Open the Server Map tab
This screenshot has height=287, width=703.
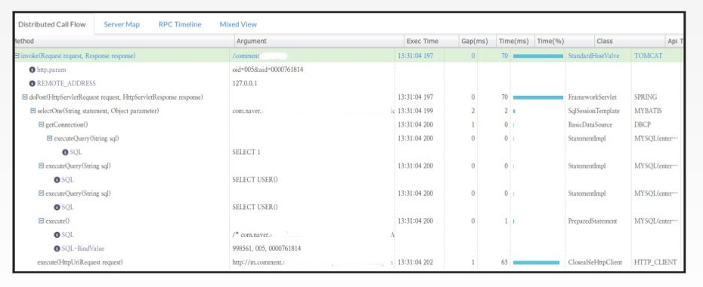(122, 24)
